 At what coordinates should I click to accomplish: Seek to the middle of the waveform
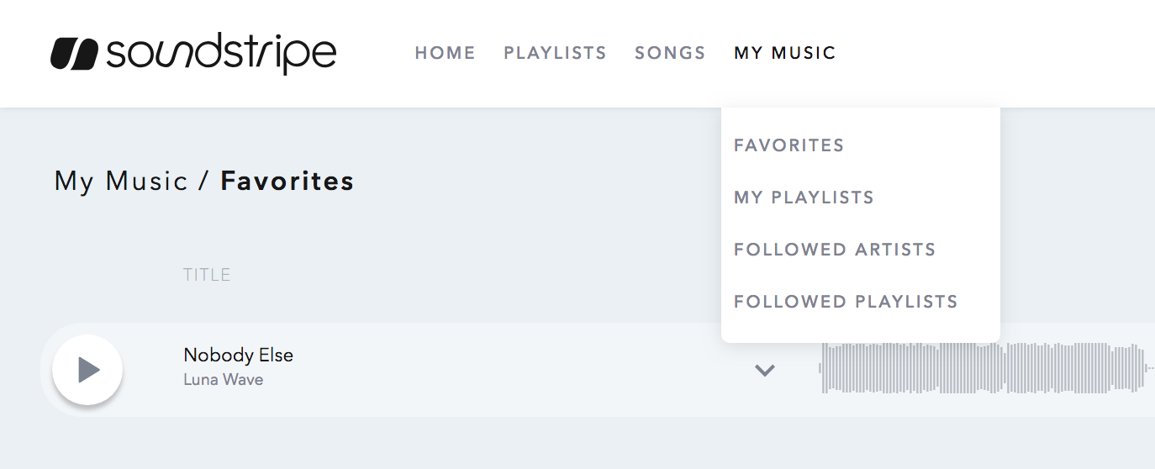tap(982, 368)
